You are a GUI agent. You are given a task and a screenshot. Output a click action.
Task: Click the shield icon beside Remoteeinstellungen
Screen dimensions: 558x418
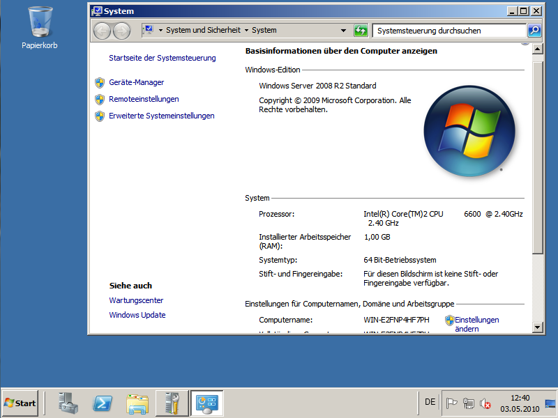[100, 99]
